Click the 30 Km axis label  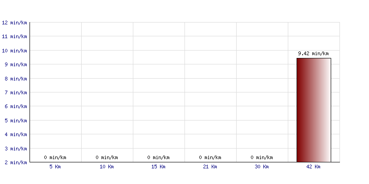coord(262,167)
